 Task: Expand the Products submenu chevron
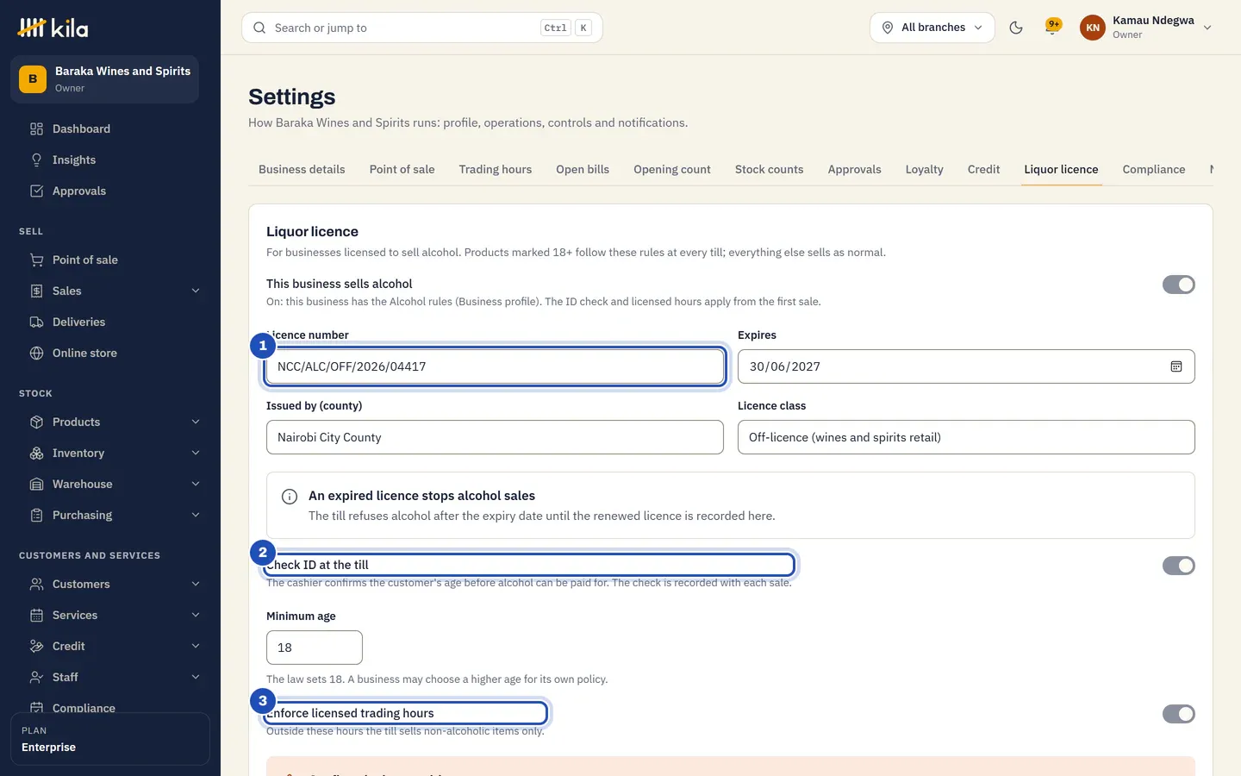point(196,422)
